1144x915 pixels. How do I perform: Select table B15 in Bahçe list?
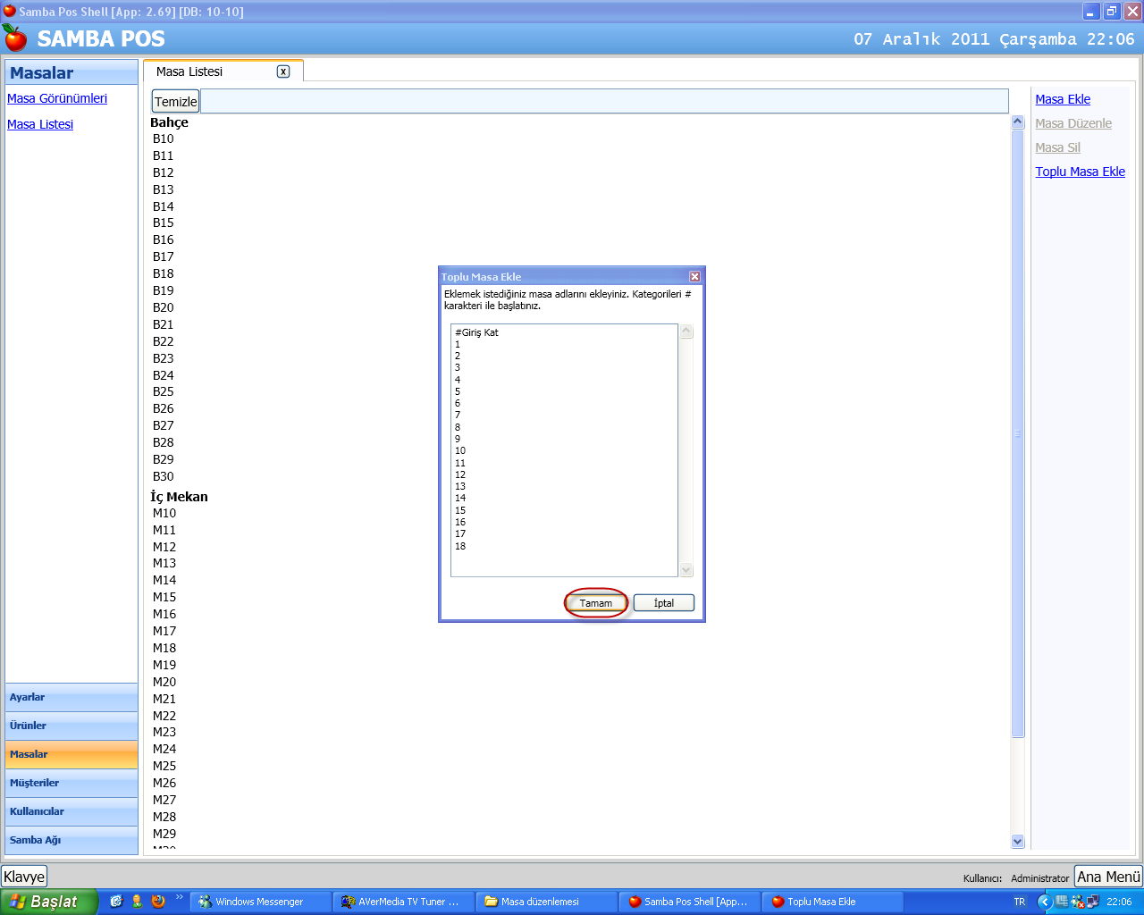point(164,222)
